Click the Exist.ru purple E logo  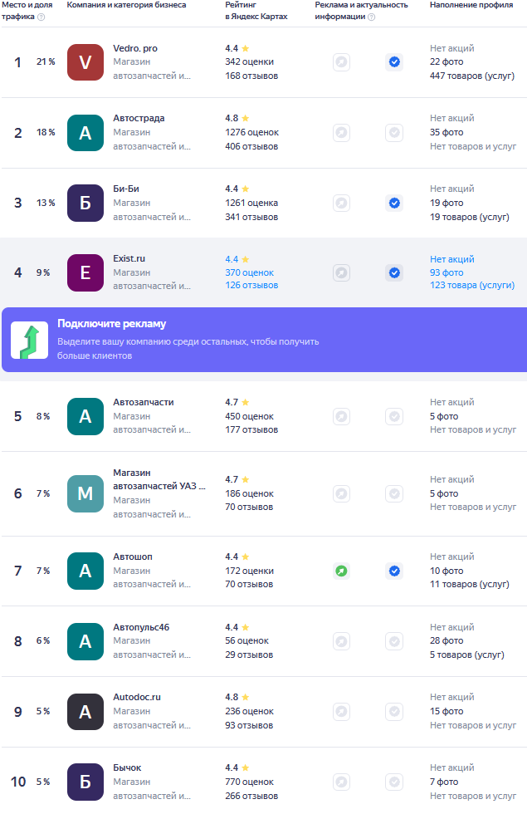(x=85, y=272)
